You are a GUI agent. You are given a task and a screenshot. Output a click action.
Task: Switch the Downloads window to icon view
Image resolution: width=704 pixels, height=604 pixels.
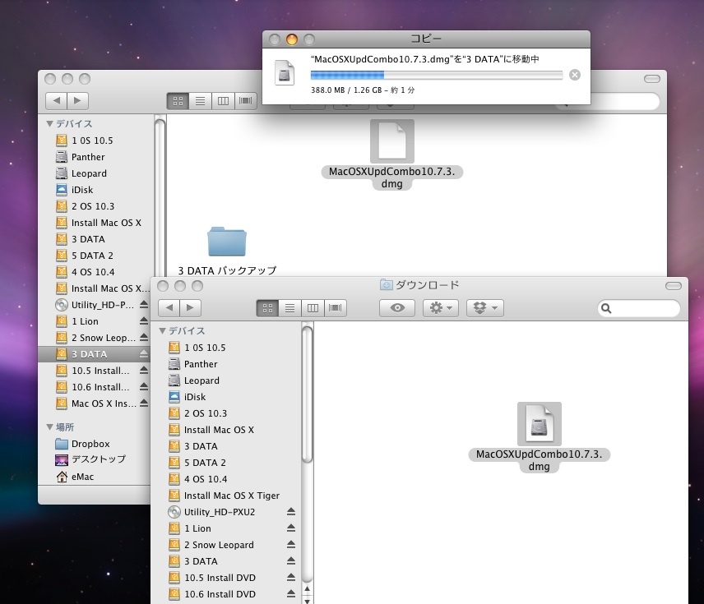tap(267, 308)
